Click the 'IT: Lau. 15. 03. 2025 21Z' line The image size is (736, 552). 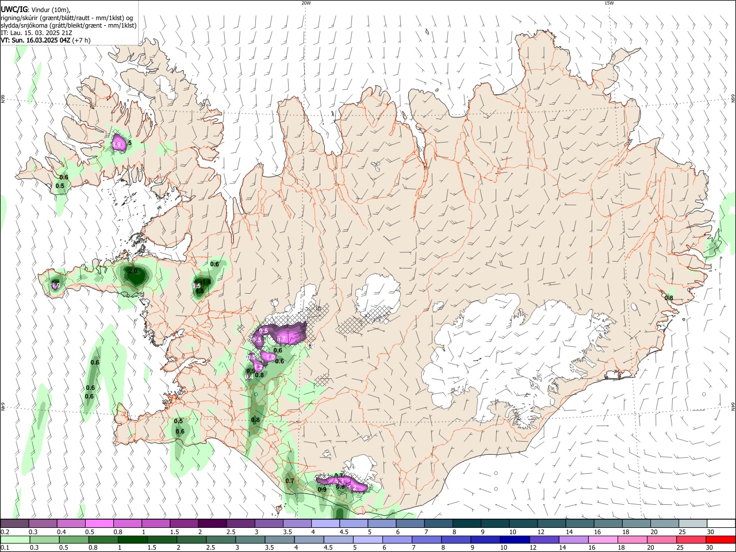(36, 33)
